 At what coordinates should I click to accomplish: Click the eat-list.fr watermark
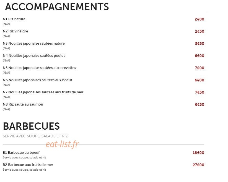click(62, 144)
